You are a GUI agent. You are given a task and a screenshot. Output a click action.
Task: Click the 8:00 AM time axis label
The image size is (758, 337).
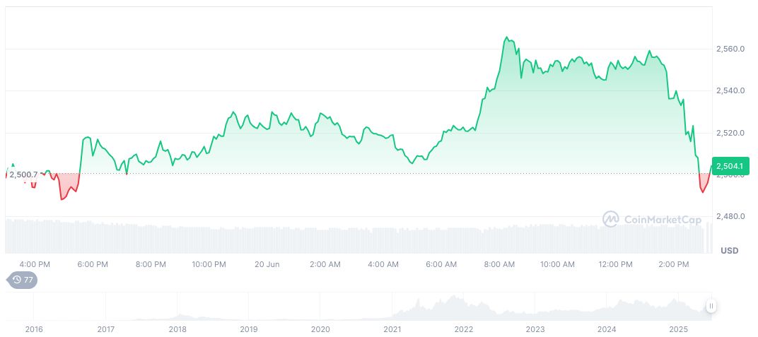coord(499,264)
